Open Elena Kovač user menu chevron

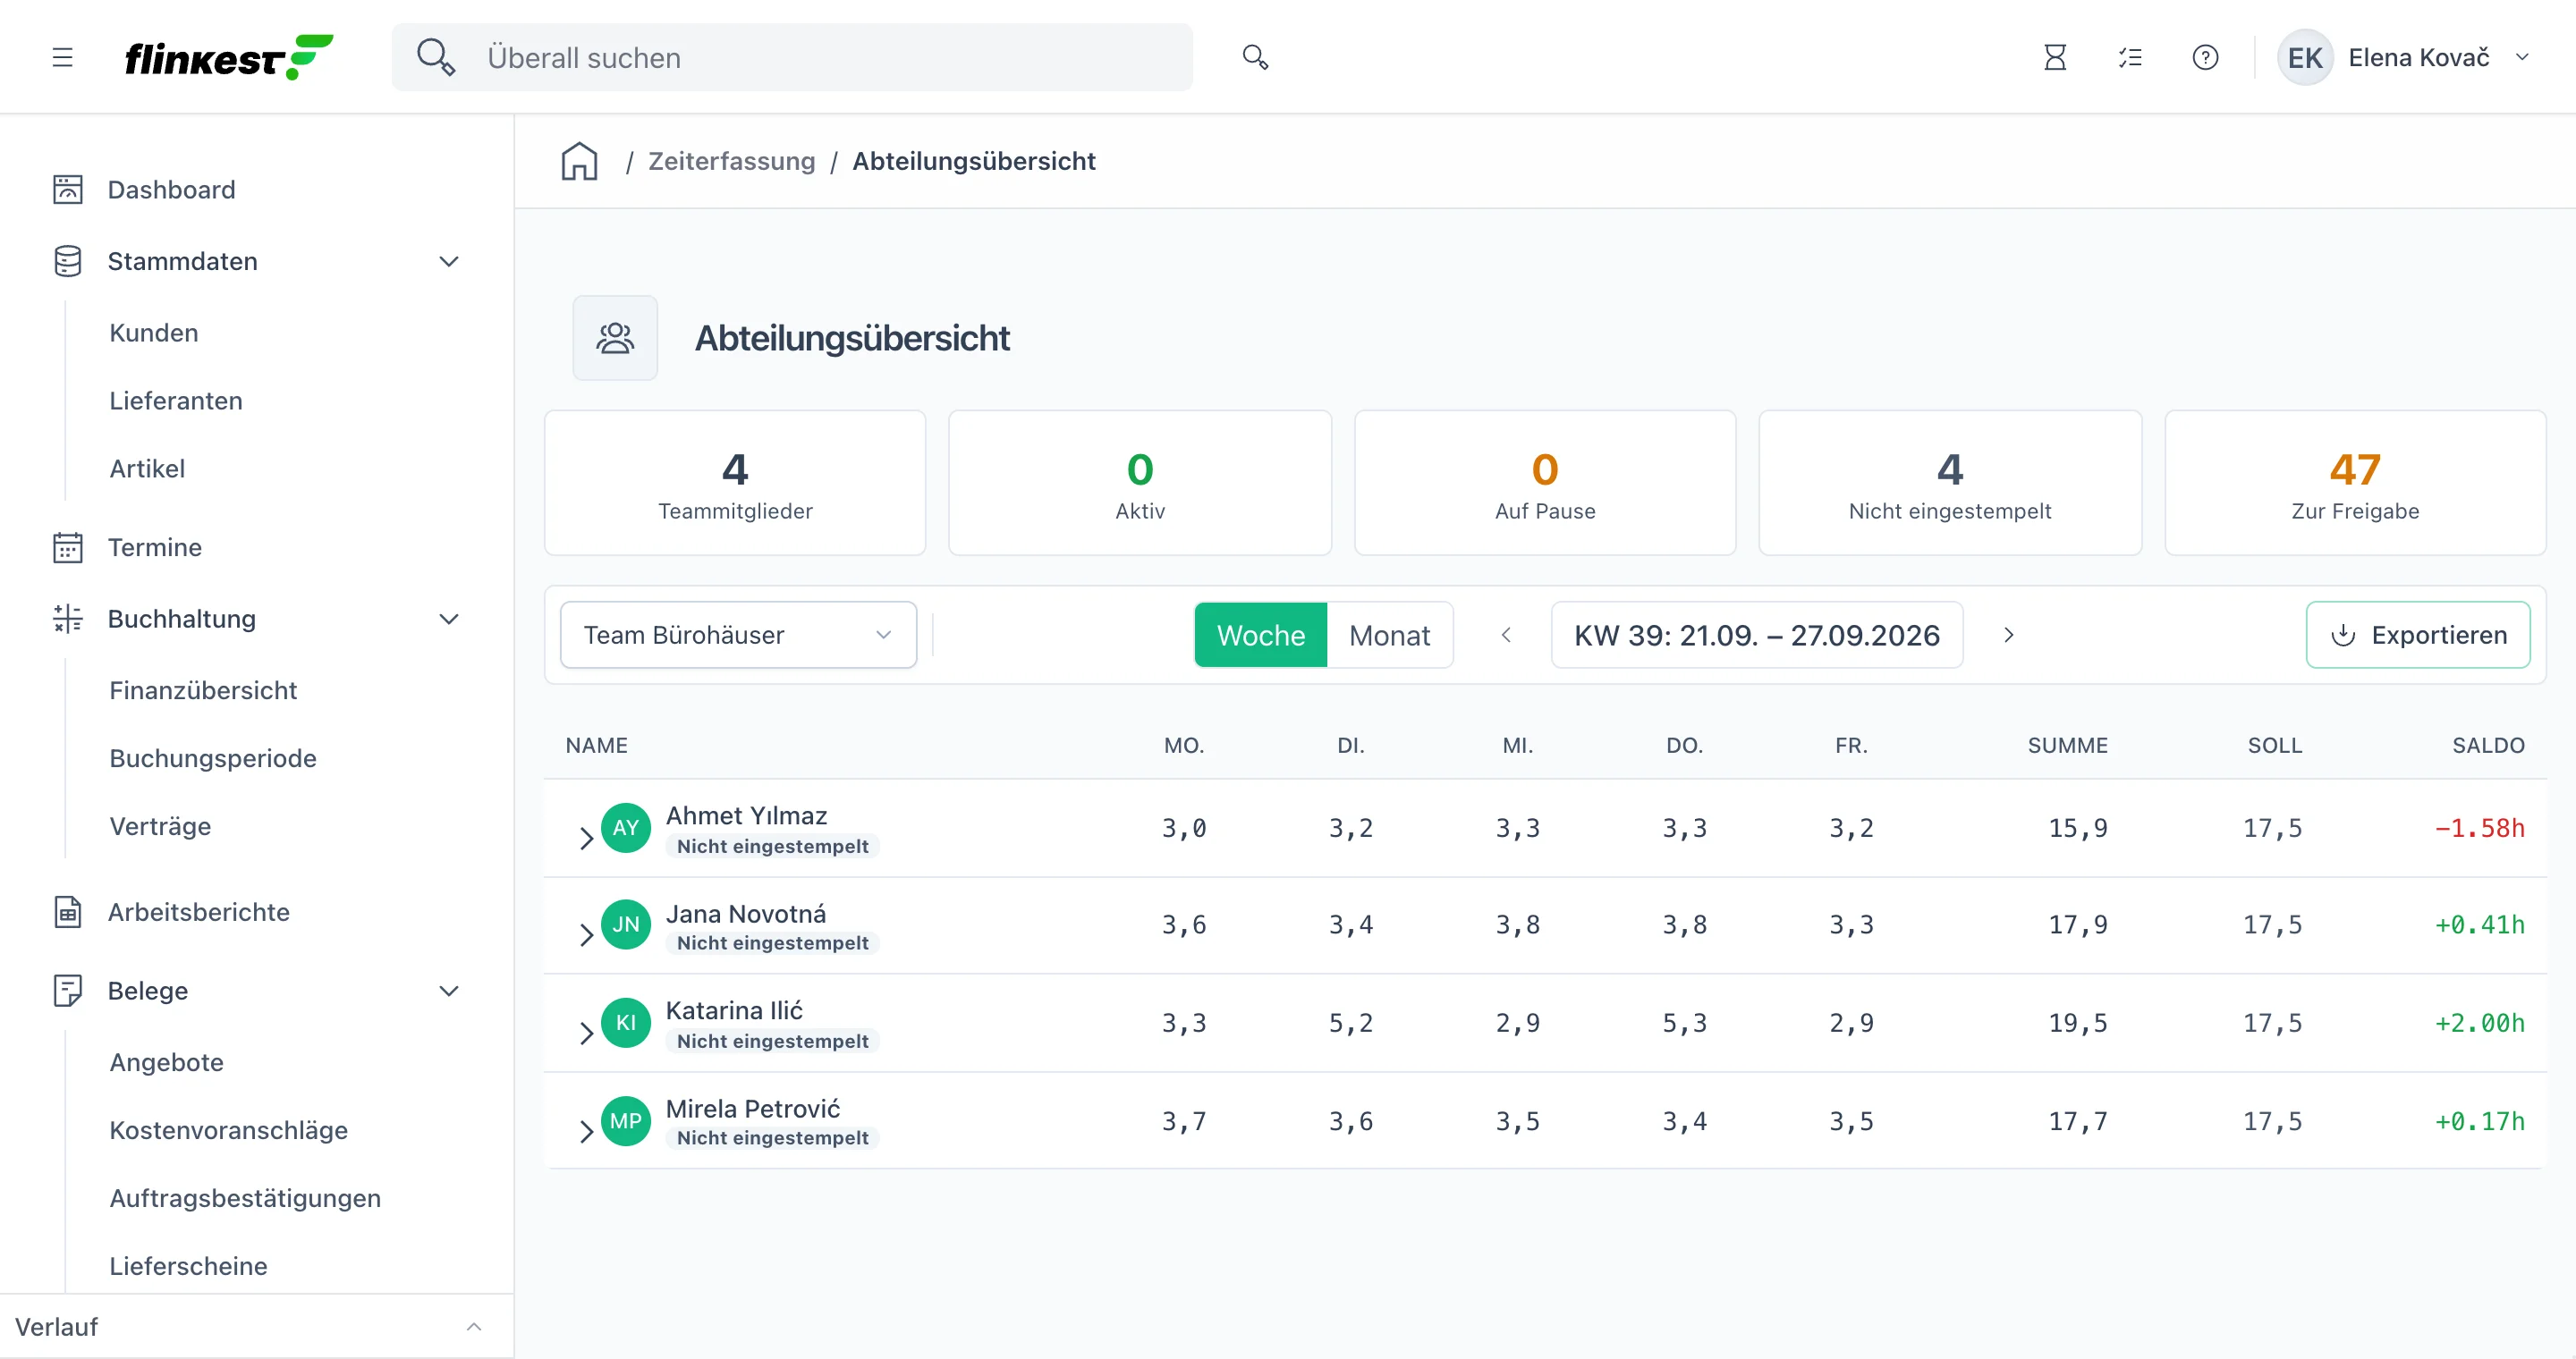coord(2522,57)
